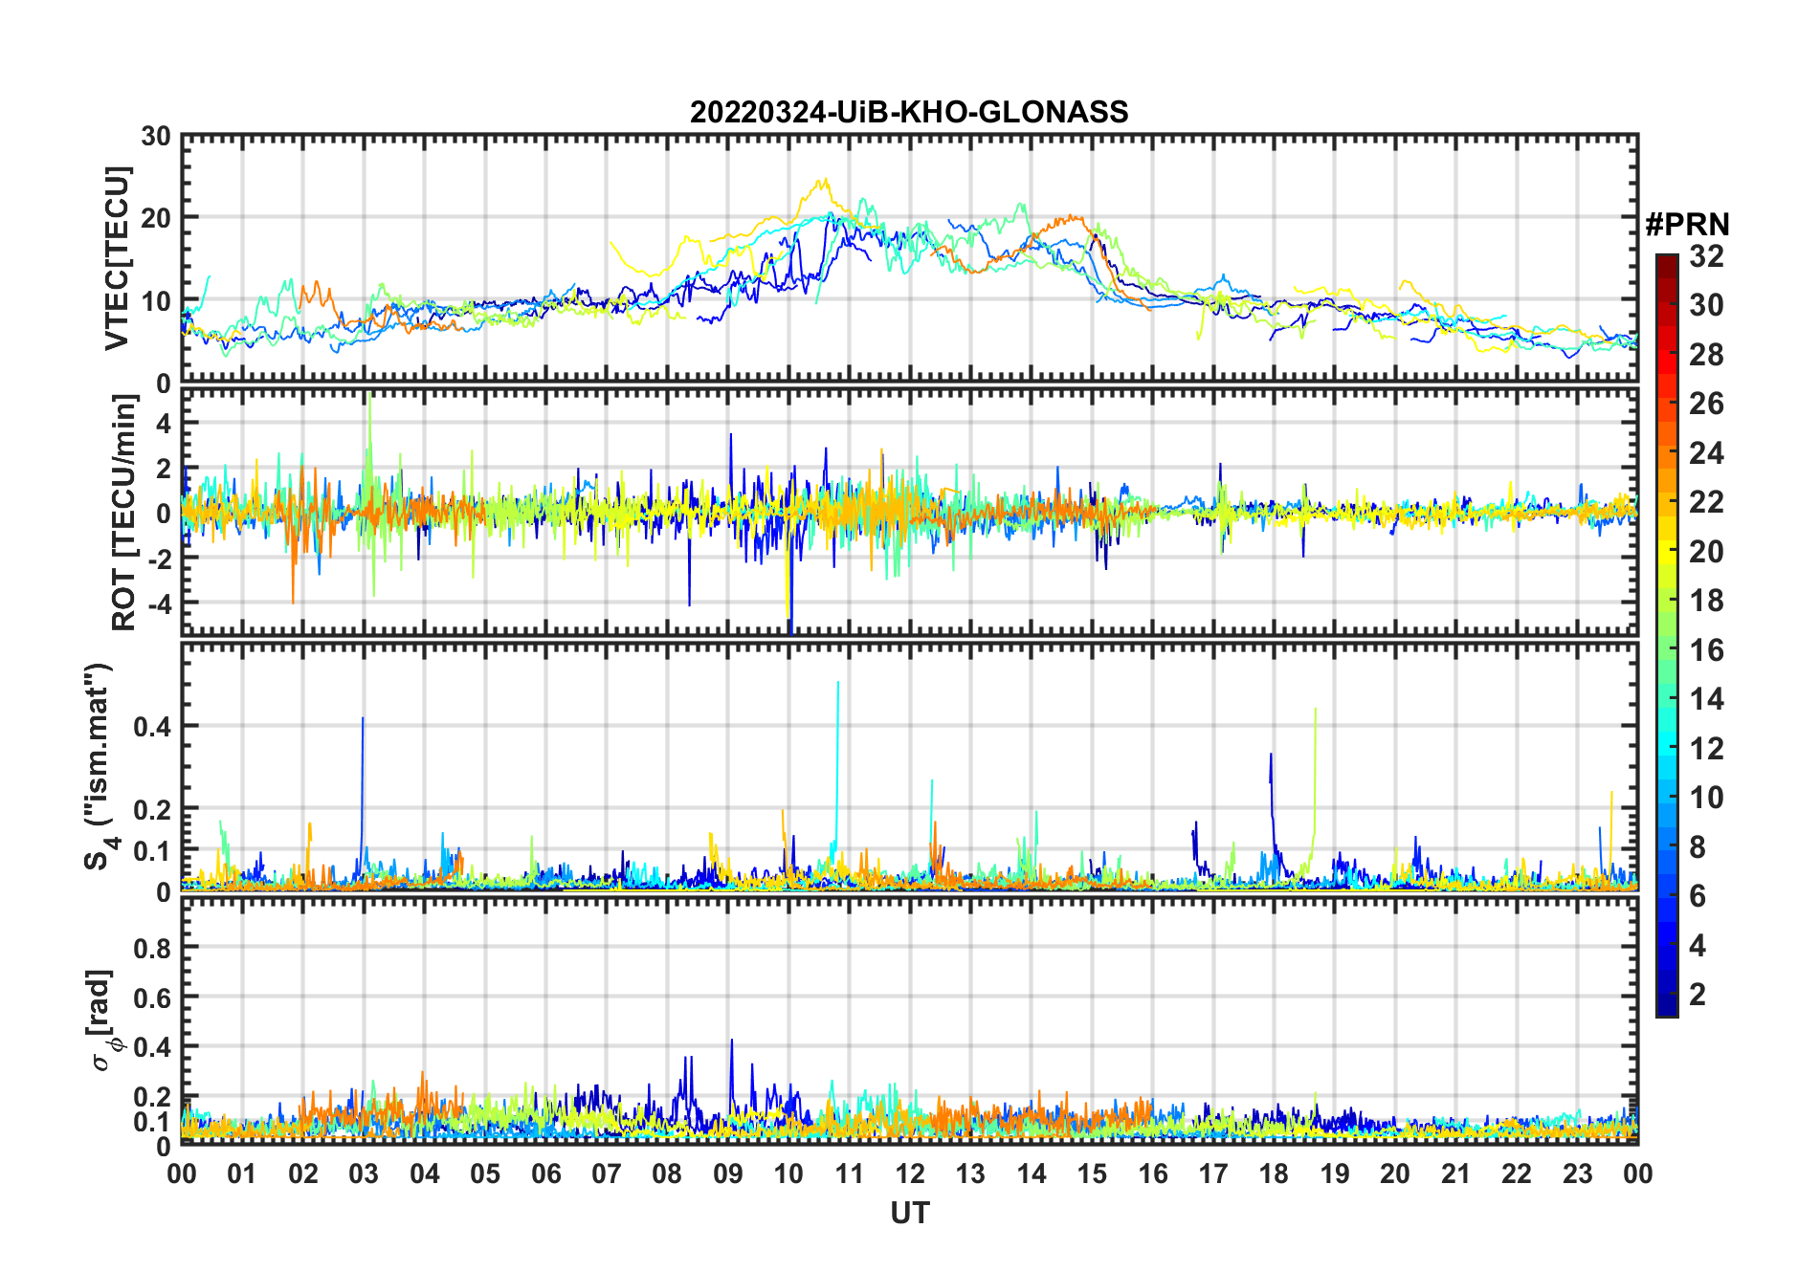Select the 15 hour tick on the UT axis
Screen dimensions: 1820x1272
[x=1092, y=1173]
